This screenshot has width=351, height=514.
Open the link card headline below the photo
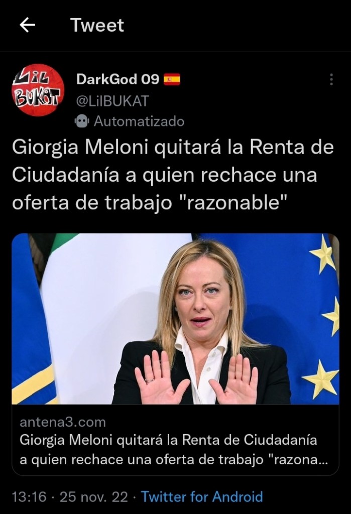pyautogui.click(x=174, y=450)
